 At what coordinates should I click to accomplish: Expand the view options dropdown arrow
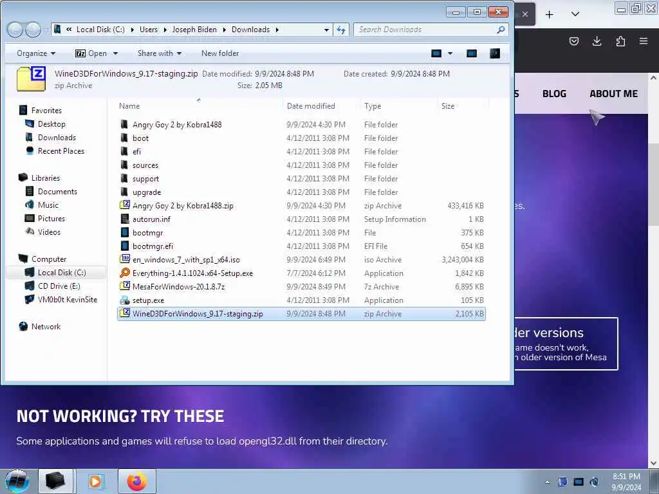click(x=450, y=53)
